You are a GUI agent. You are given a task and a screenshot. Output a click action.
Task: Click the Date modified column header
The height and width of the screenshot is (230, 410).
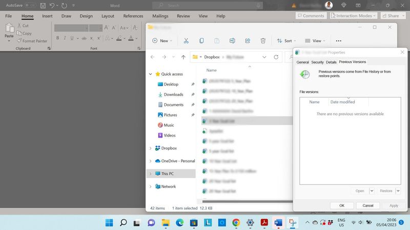(x=342, y=102)
